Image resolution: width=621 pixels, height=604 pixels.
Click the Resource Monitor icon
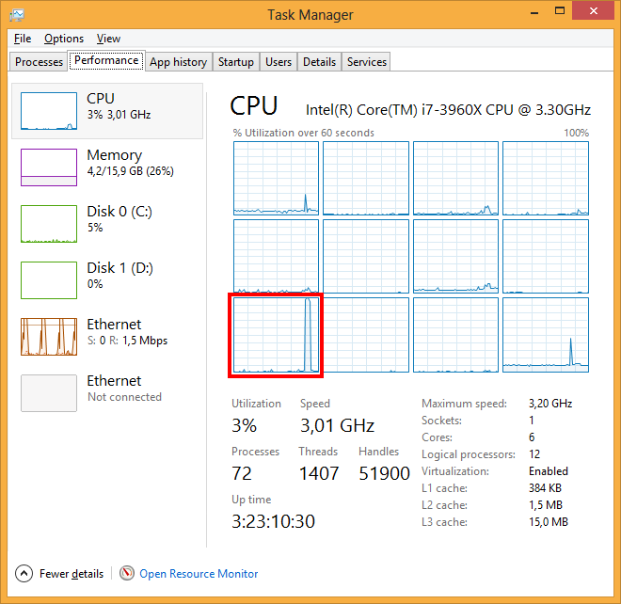(127, 573)
